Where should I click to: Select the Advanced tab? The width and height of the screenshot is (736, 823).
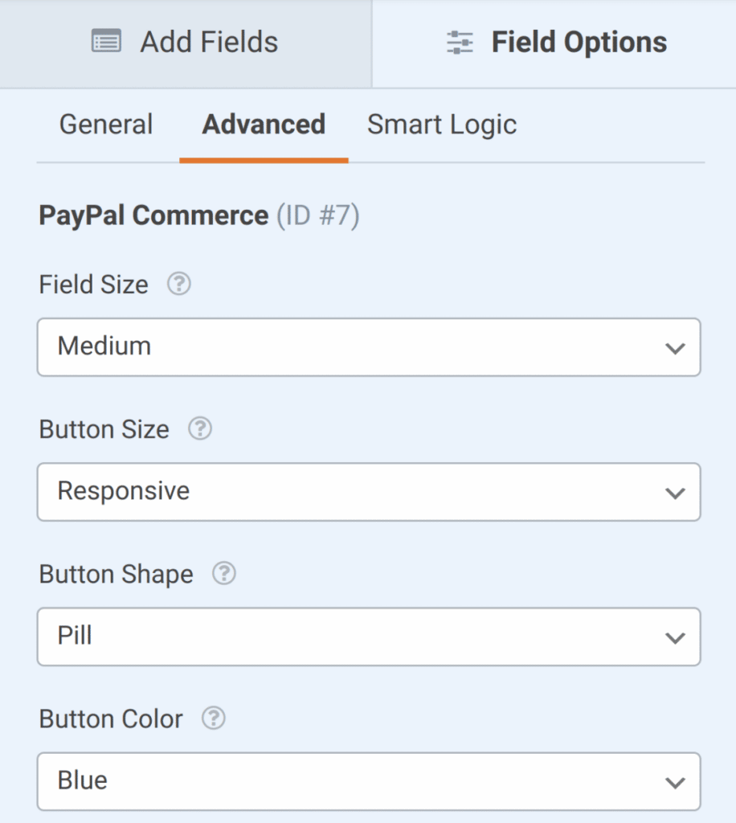(x=264, y=125)
